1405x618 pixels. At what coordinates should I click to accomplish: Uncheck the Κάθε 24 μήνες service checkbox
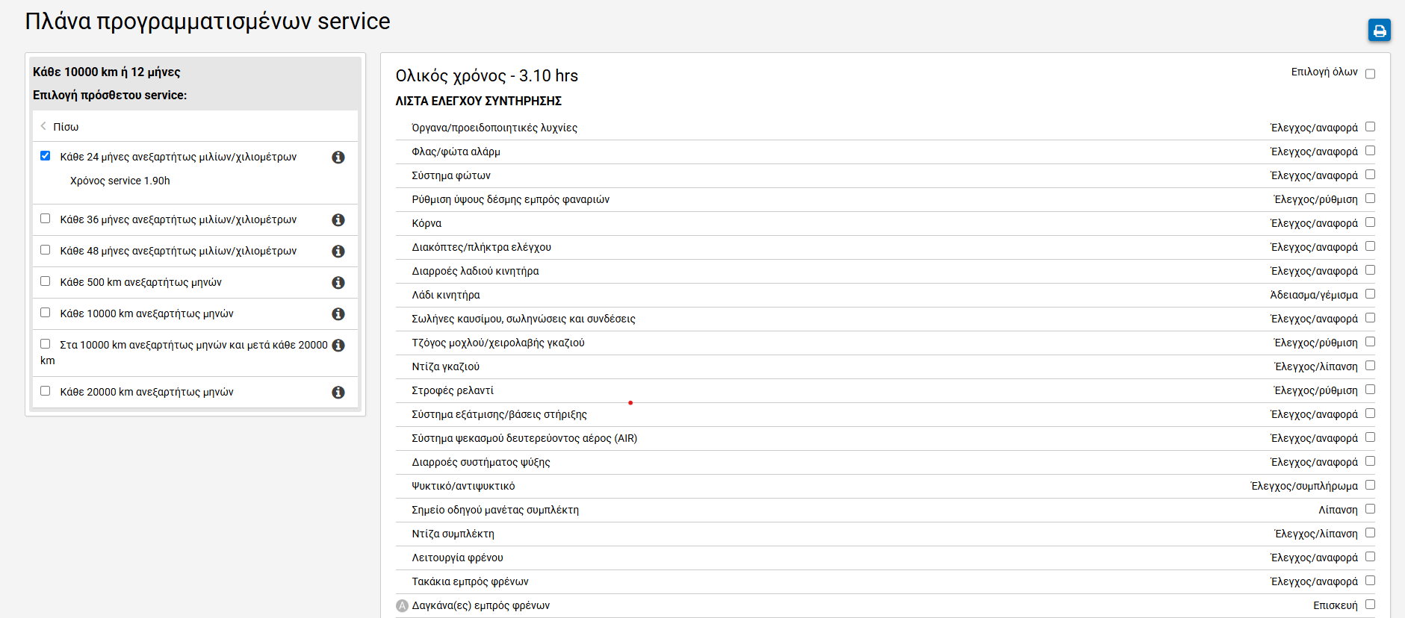46,156
